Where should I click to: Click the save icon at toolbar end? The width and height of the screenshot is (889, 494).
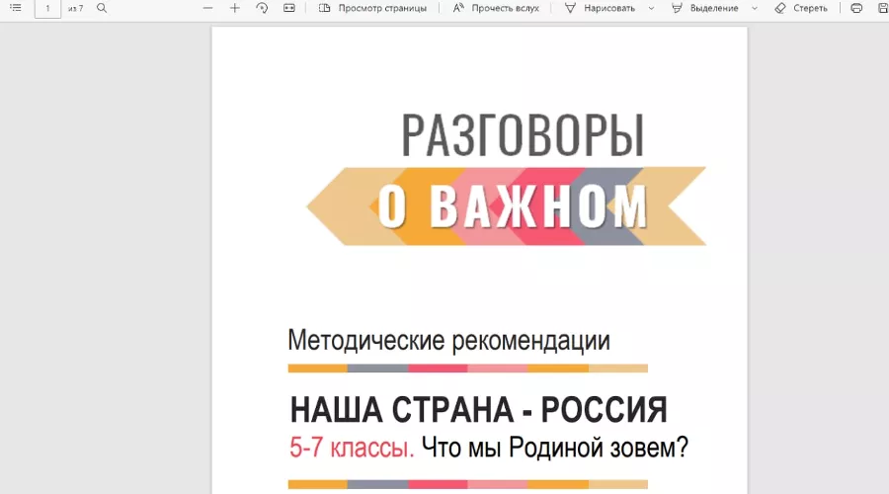(x=883, y=8)
